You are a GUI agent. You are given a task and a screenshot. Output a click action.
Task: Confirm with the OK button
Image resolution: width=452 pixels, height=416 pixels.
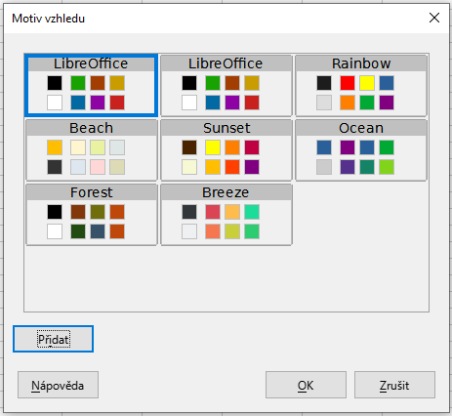click(306, 385)
